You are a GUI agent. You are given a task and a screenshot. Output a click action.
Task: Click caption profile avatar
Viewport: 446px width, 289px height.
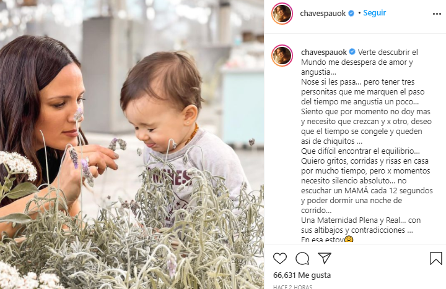(282, 56)
